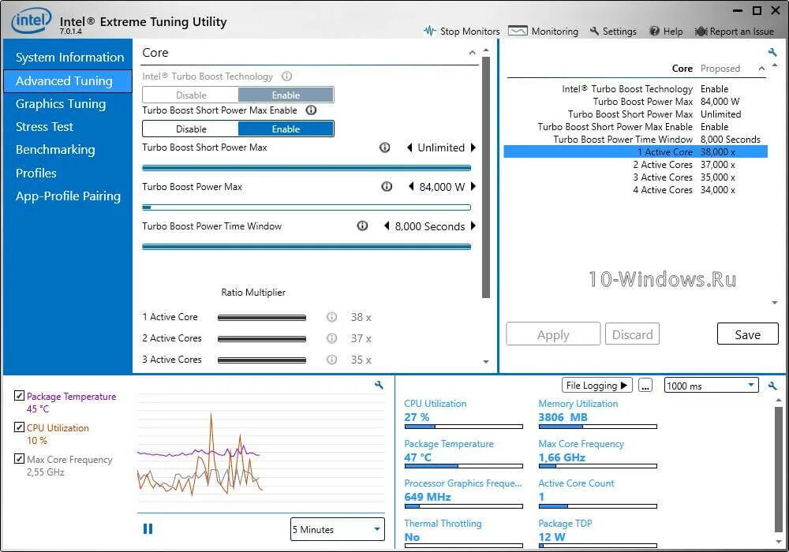Click the monitor values panel scrollbar
This screenshot has height=552, width=789.
[779, 468]
